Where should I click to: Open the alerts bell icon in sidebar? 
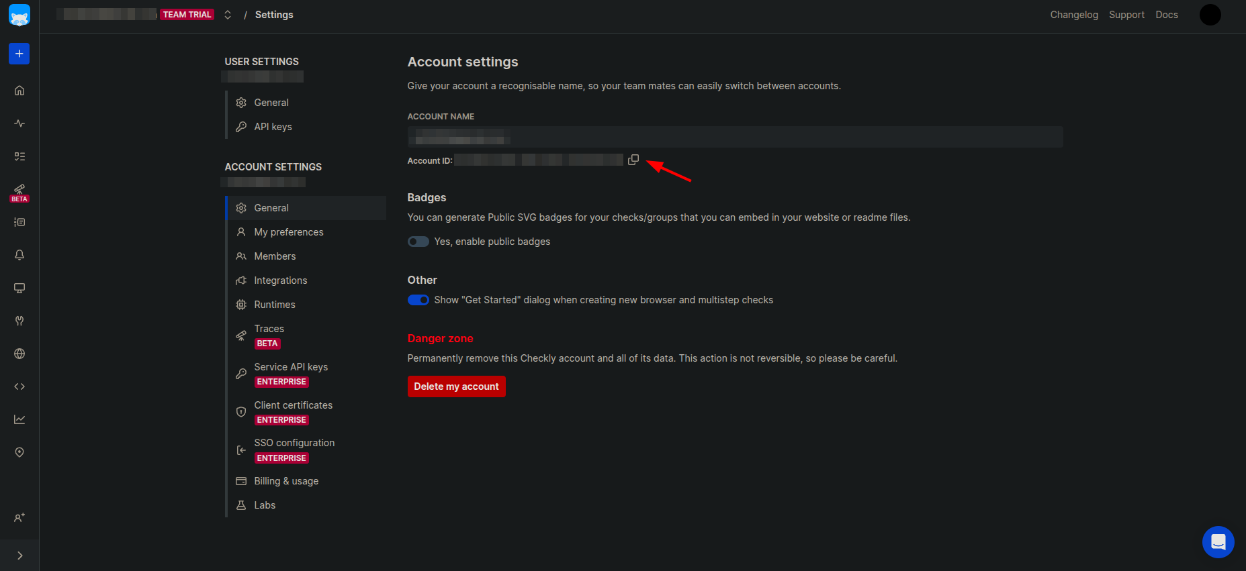[19, 255]
